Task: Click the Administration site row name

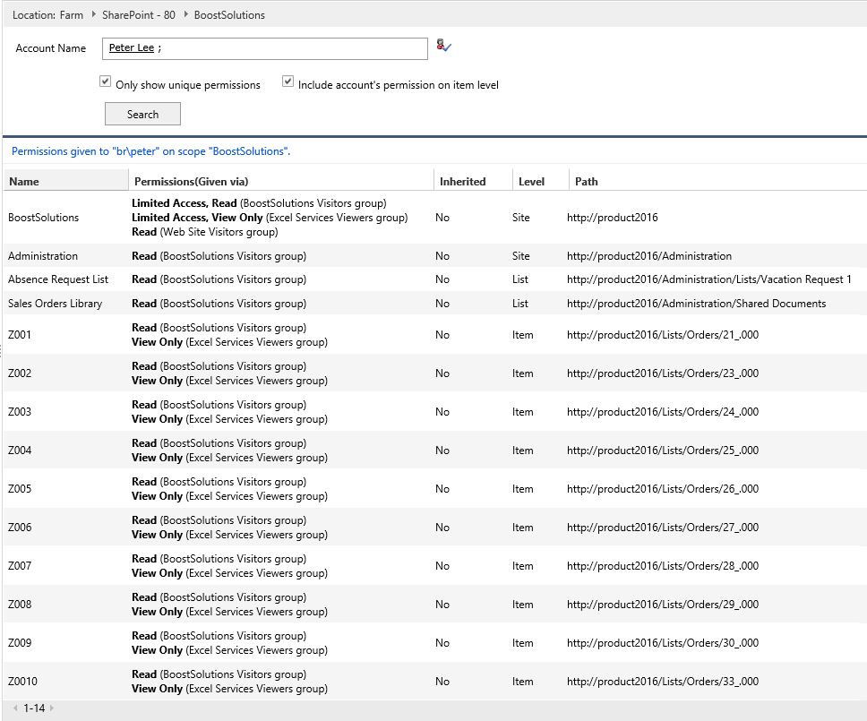Action: [x=43, y=256]
